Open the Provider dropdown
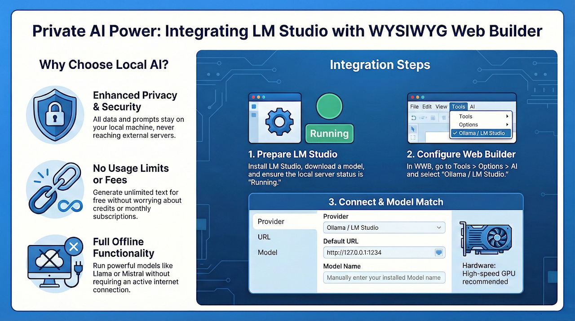 [384, 227]
